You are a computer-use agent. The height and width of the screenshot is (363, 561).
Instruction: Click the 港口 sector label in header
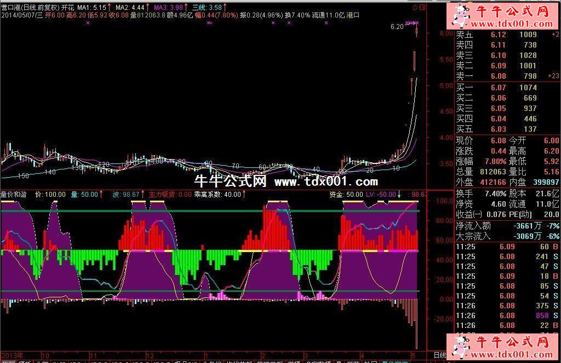(353, 16)
